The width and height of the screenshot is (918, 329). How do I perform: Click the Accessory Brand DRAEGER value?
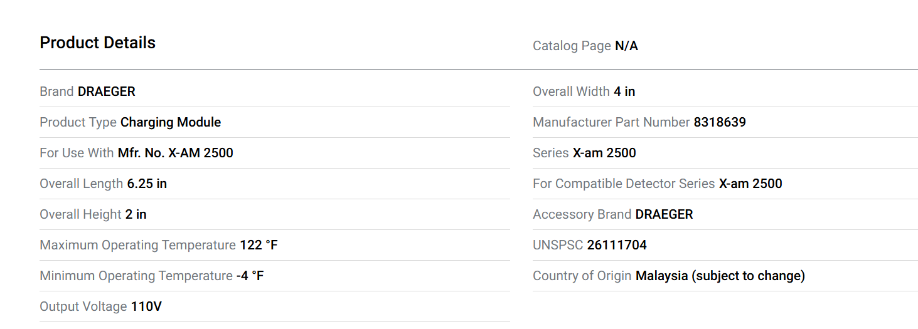664,214
